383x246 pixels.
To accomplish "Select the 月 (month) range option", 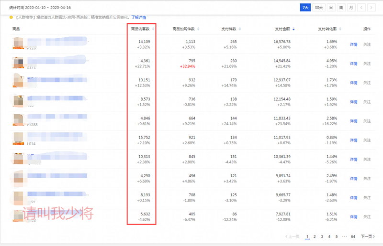I will pyautogui.click(x=351, y=7).
